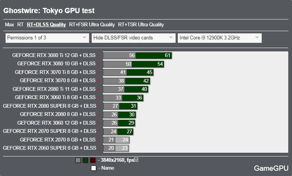Viewport: 292px width, 176px height.
Task: Click the 30 fps value in the RTX 2080 row
Action: 132,114
